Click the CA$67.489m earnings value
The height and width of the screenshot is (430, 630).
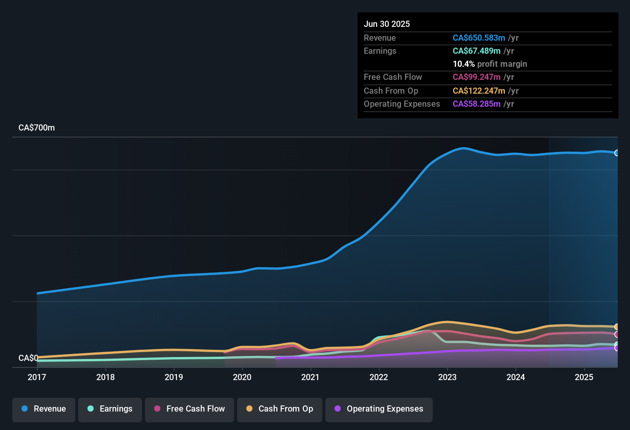[x=477, y=51]
